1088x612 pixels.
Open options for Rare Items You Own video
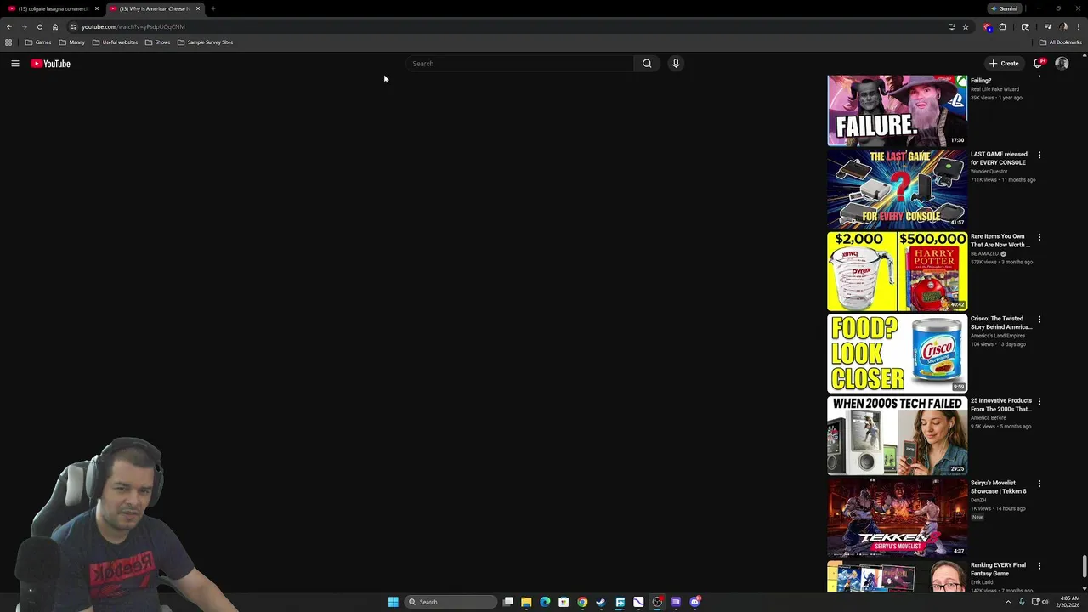pos(1039,237)
